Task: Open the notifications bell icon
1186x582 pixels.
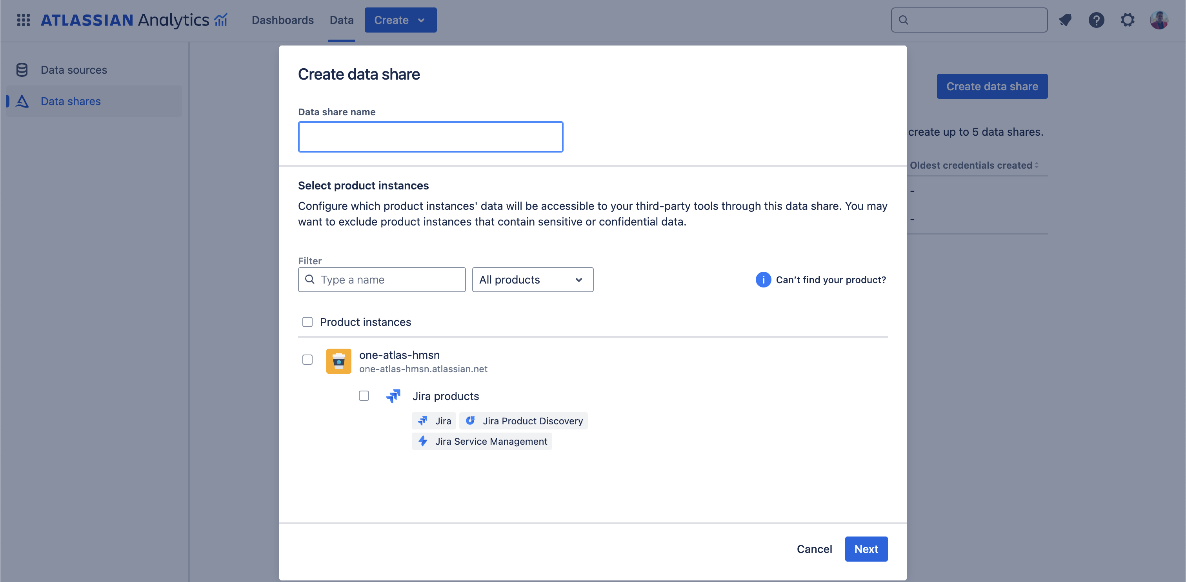Action: coord(1065,20)
